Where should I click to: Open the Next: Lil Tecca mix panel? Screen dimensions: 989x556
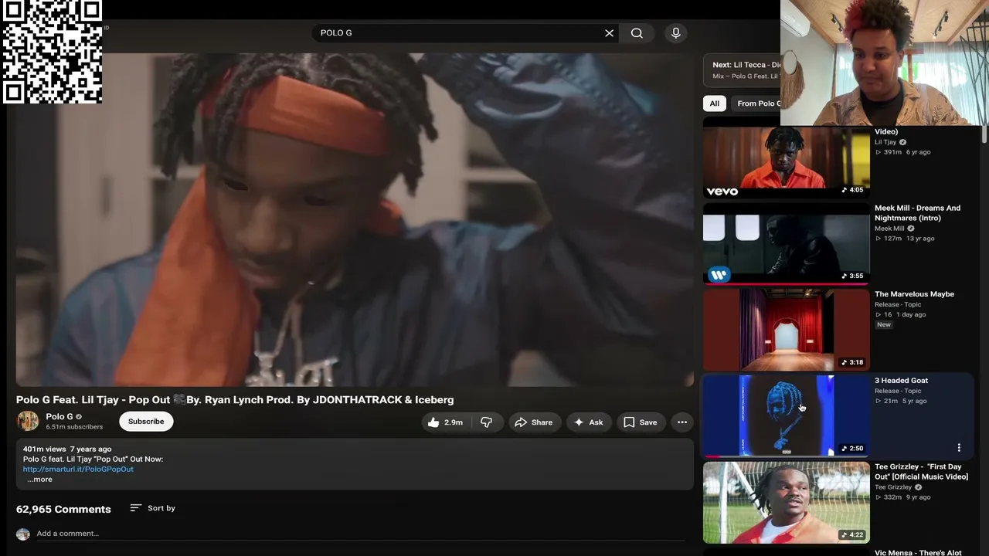(x=742, y=69)
